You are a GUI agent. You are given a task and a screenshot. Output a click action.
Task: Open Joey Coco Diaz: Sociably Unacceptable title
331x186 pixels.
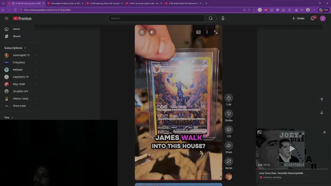pyautogui.click(x=281, y=173)
